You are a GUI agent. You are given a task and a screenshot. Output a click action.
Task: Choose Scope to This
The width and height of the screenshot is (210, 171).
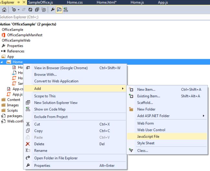click(x=75, y=96)
